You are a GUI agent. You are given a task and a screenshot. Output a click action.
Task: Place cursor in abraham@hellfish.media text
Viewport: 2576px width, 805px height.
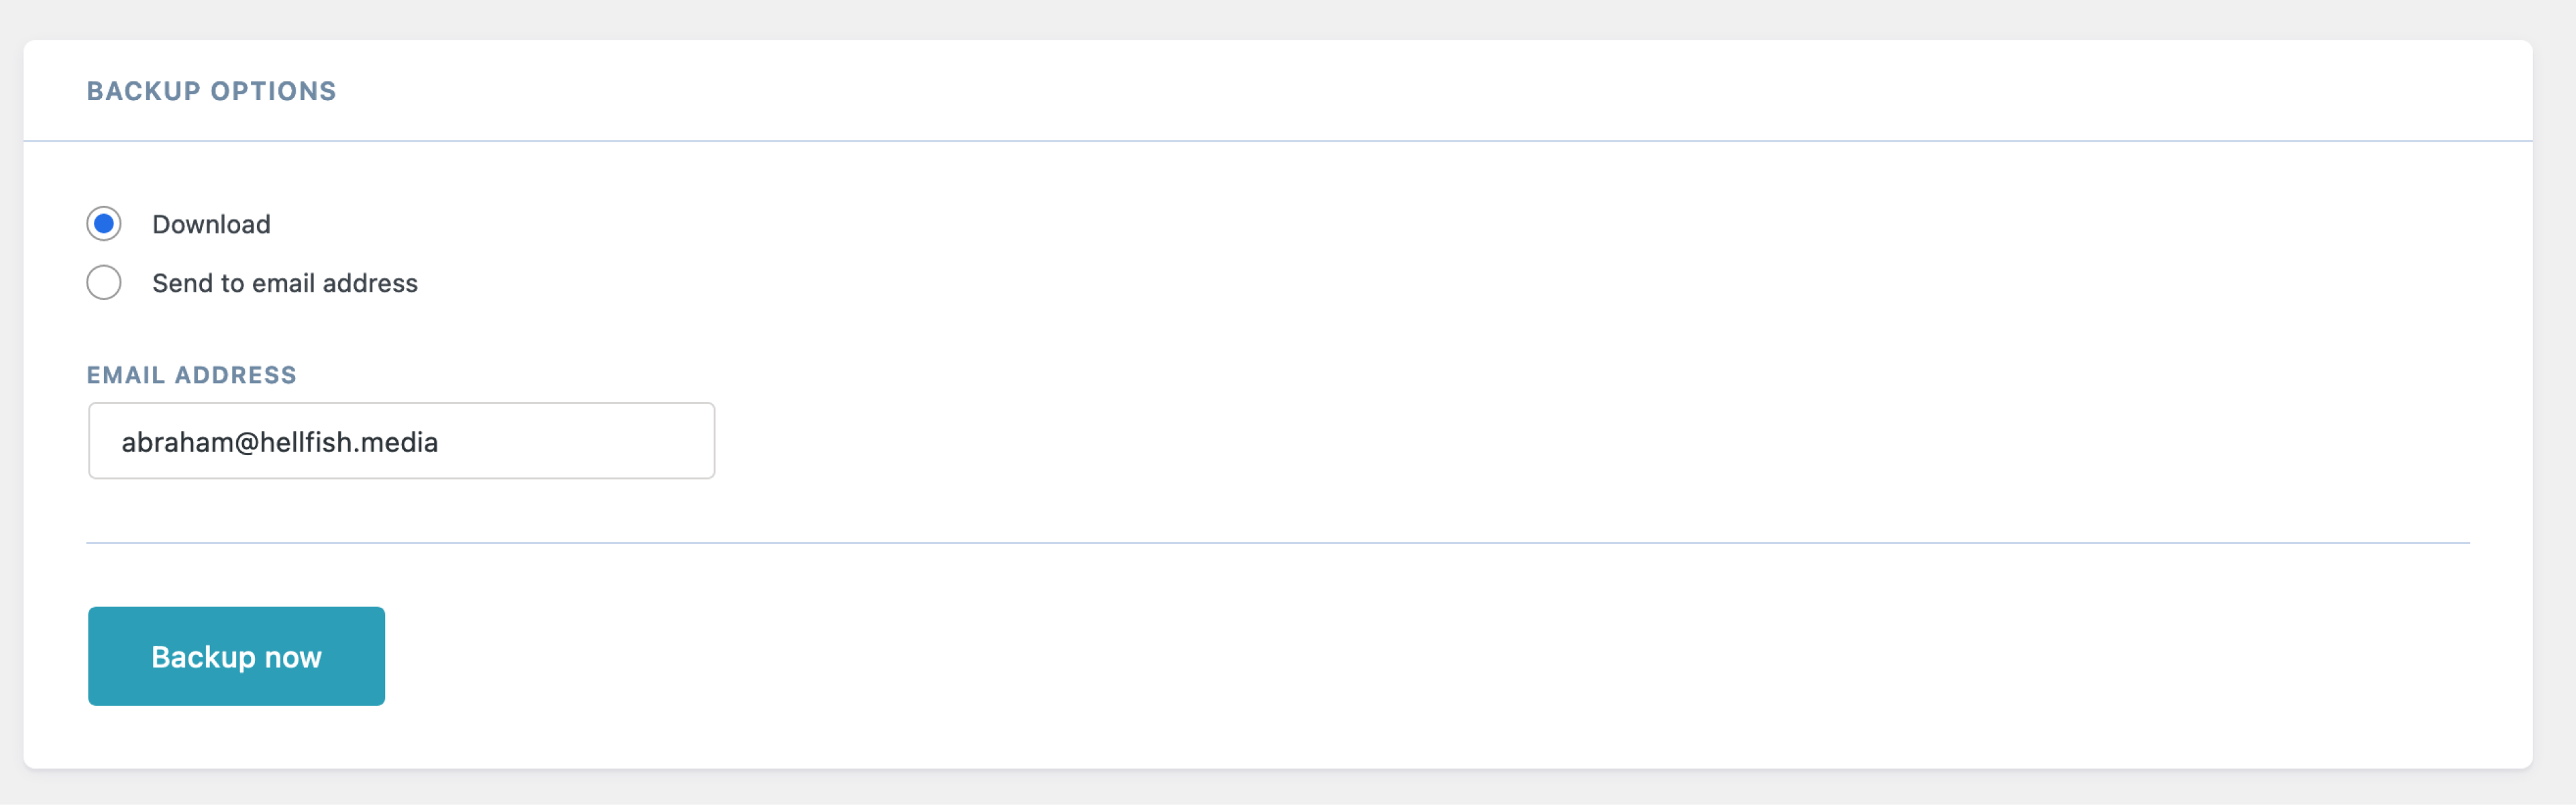pyautogui.click(x=279, y=442)
